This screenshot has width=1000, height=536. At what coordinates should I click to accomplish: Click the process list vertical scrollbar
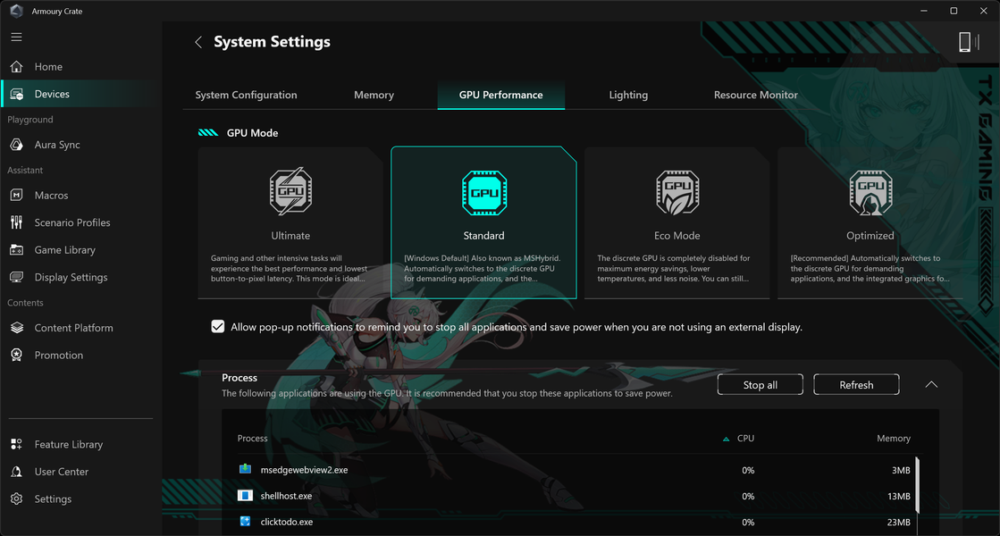[917, 484]
